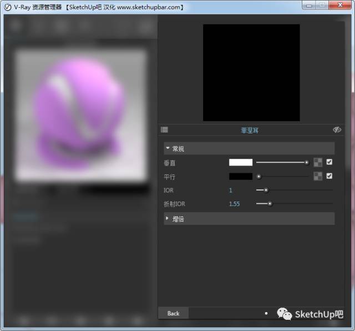Click the purple material preview render
This screenshot has width=355, height=331.
(81, 115)
